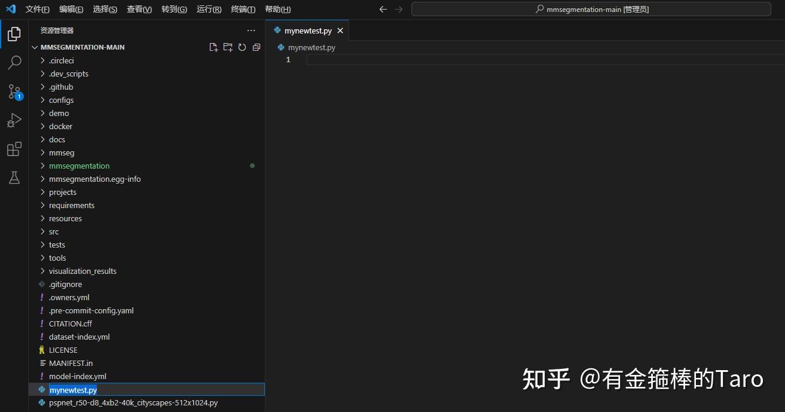Expand the mmsegmentation folder
This screenshot has height=412, width=785.
[79, 166]
